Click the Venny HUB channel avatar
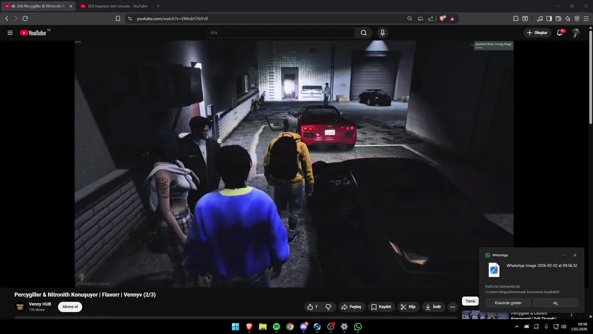 (x=20, y=307)
